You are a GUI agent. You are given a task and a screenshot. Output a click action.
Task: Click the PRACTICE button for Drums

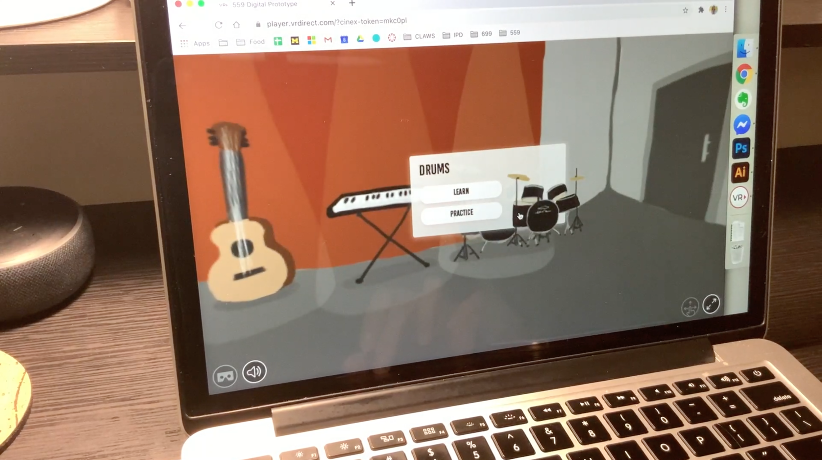(x=460, y=213)
